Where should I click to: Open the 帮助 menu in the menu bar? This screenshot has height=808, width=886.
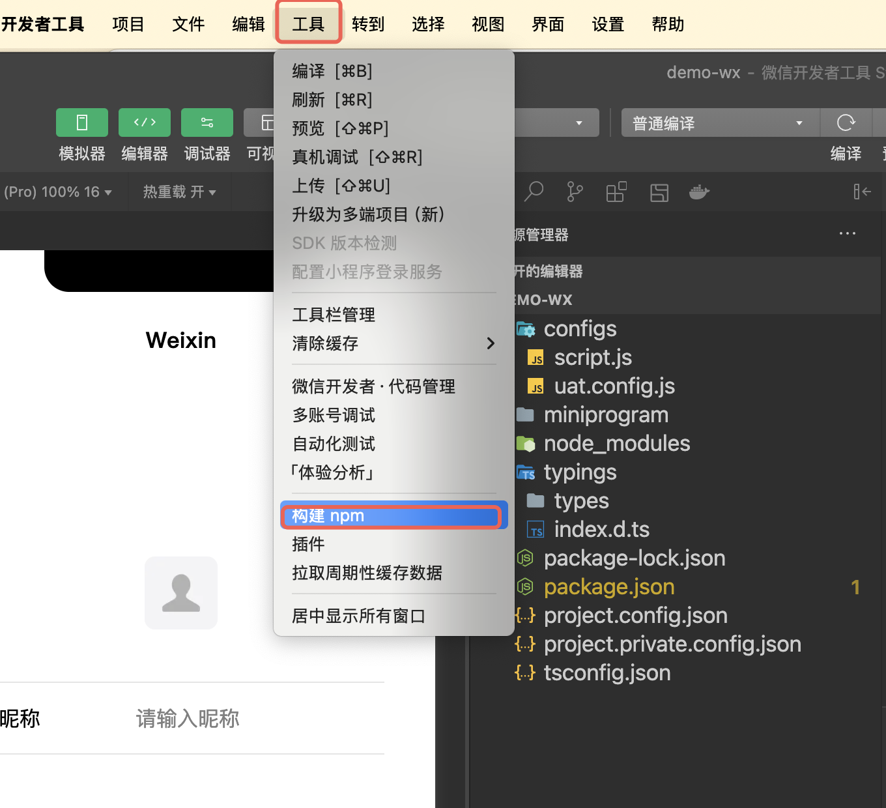[x=667, y=24]
